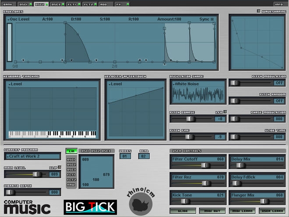This screenshot has width=289, height=217.
Task: Click the Big Tick logo
Action: point(90,207)
